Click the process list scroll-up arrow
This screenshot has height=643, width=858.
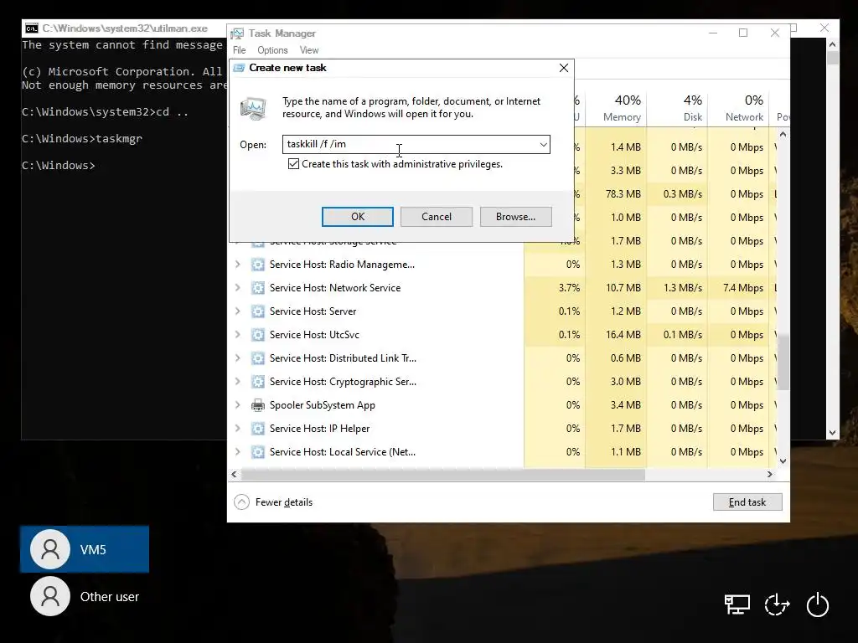point(783,135)
